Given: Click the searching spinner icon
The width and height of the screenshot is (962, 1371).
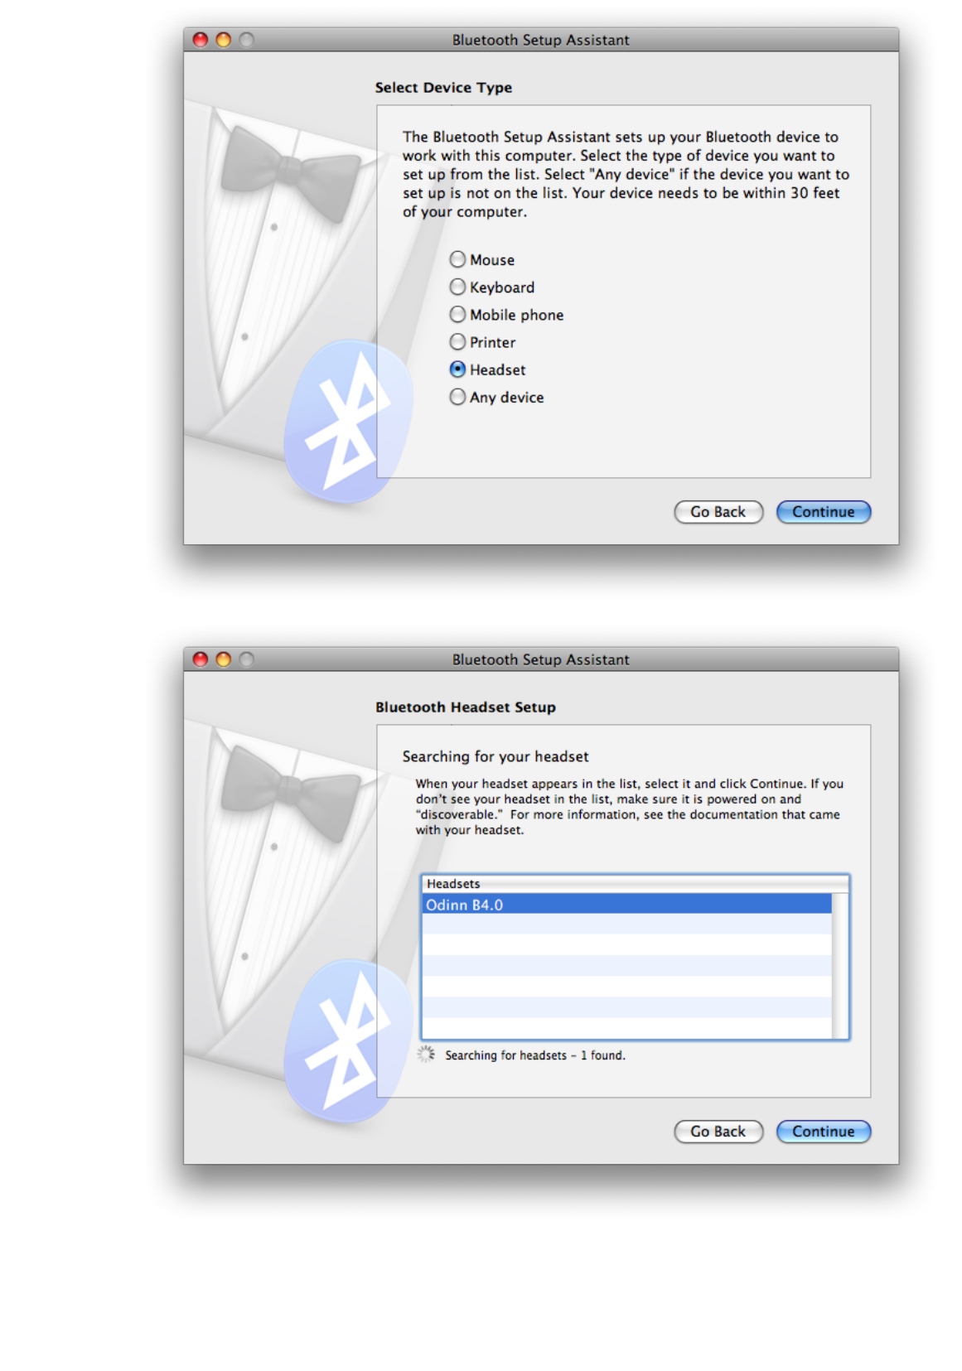Looking at the screenshot, I should coord(426,1054).
